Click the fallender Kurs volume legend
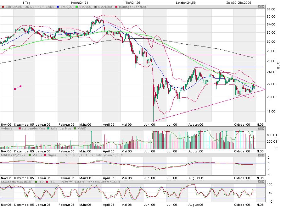The height and width of the screenshot is (208, 281). 59,129
